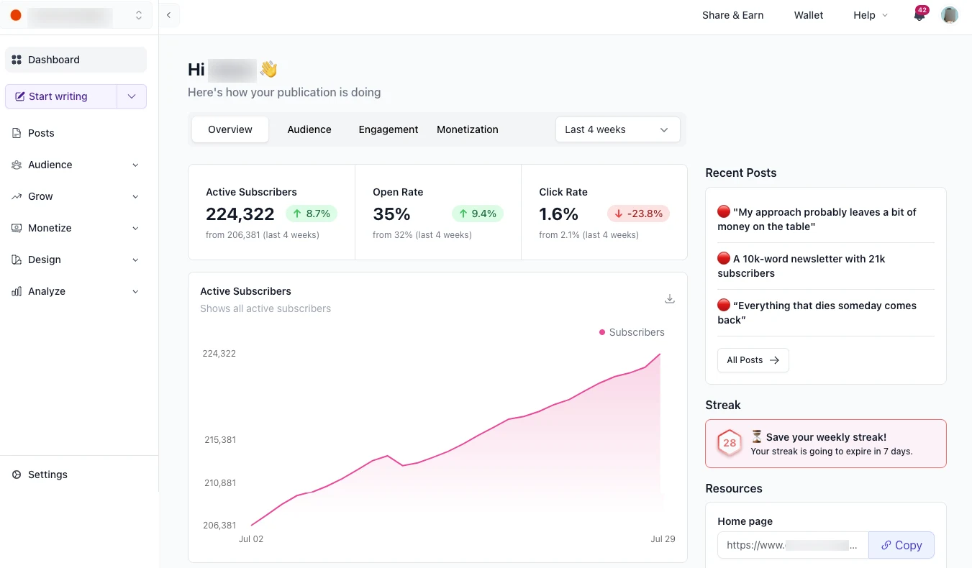Click the Design paintbrush icon
This screenshot has width=972, height=568.
tap(16, 260)
